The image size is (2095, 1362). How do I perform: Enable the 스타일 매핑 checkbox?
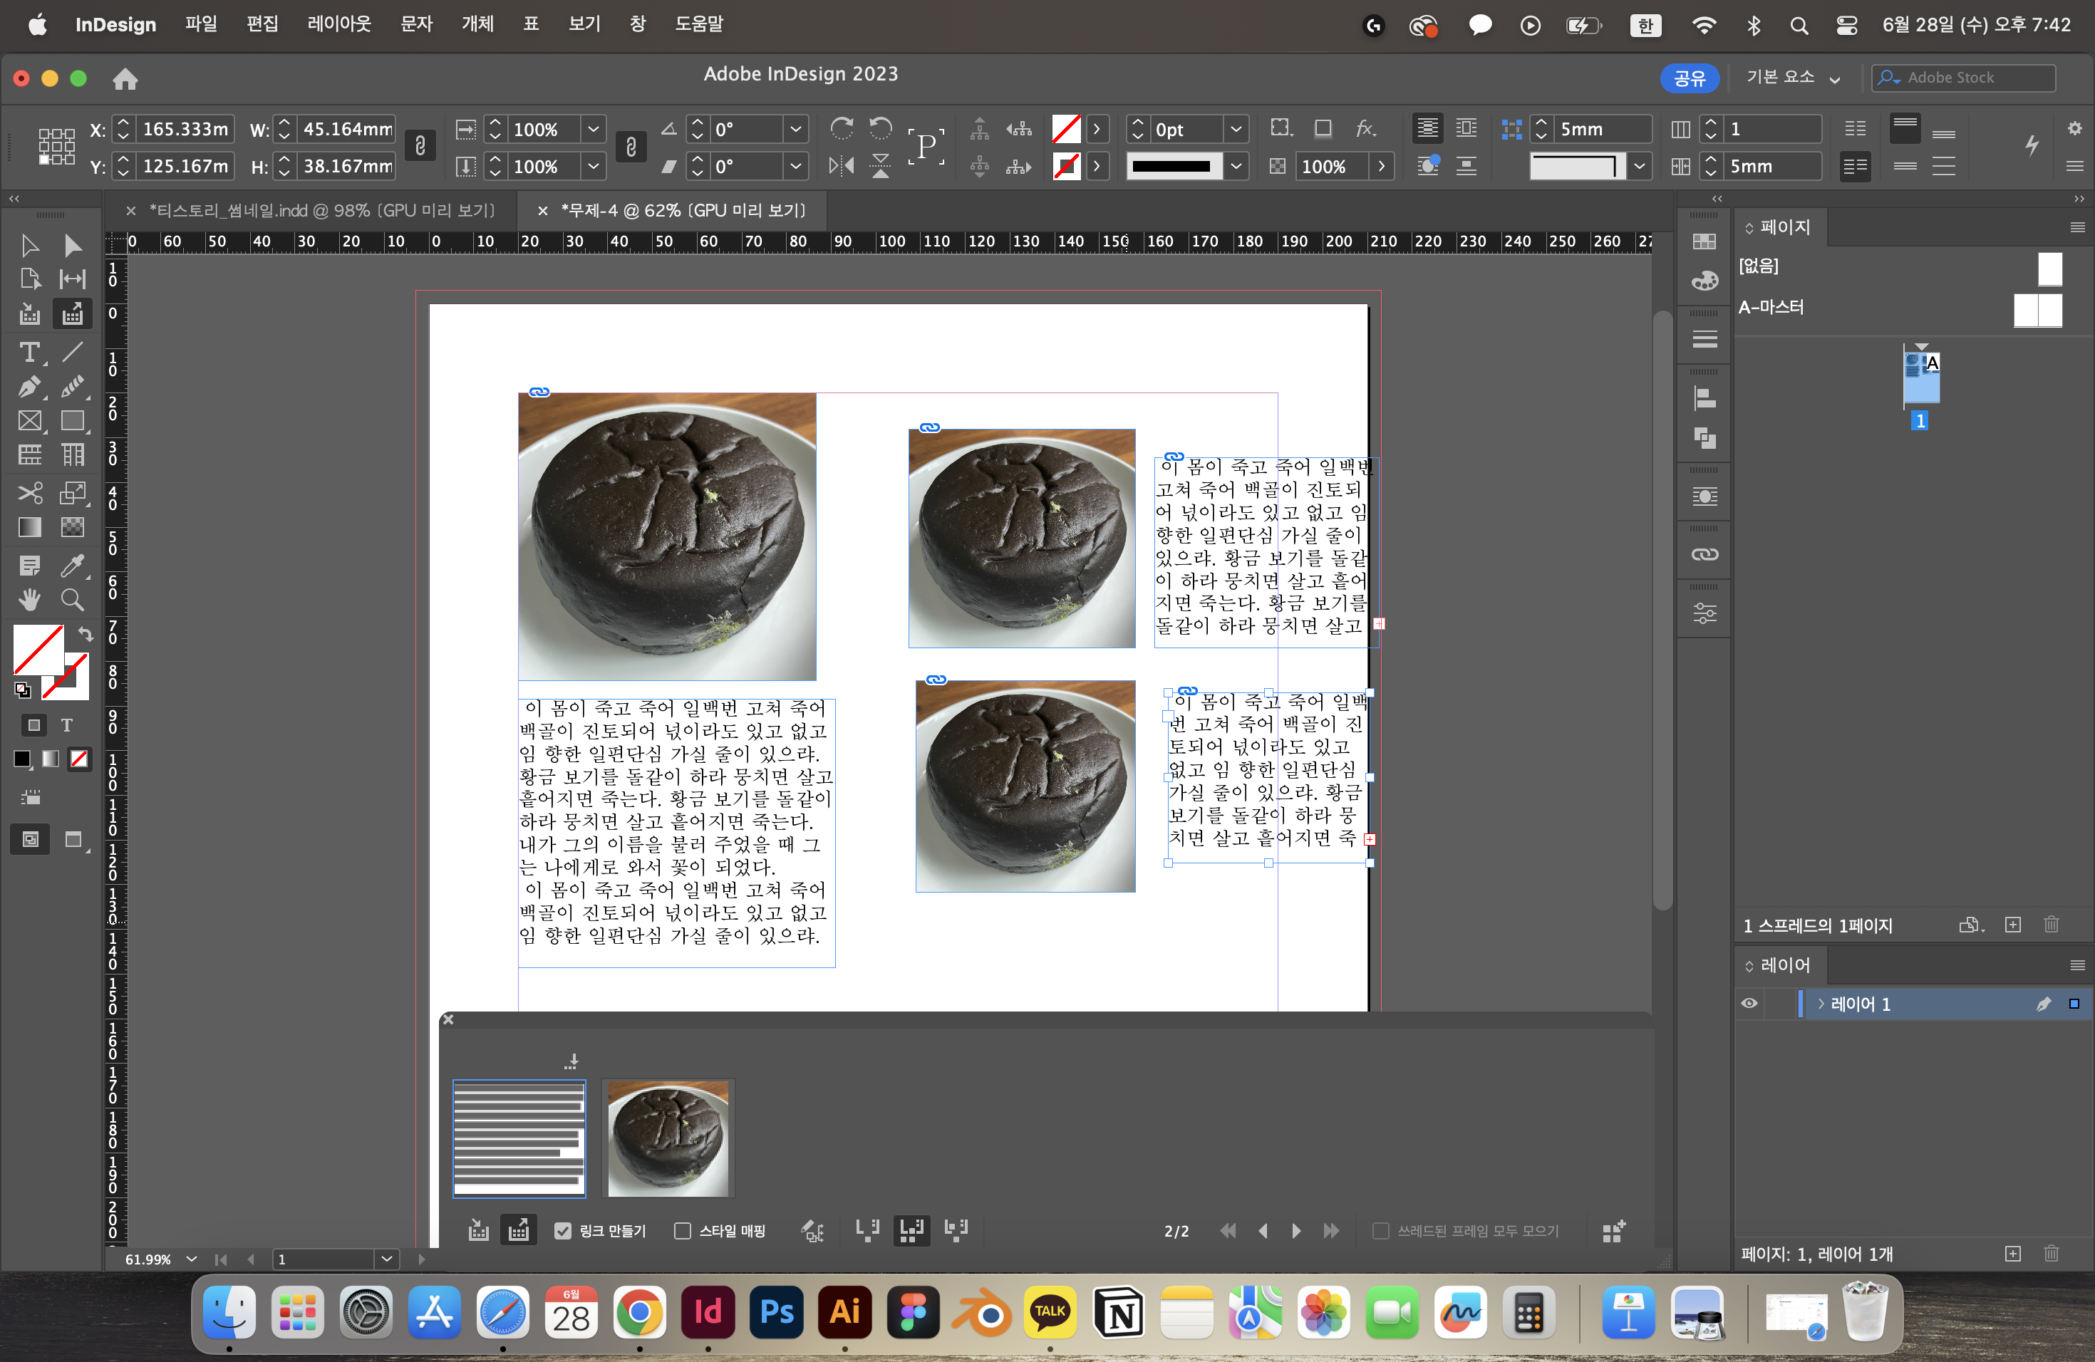(x=682, y=1231)
